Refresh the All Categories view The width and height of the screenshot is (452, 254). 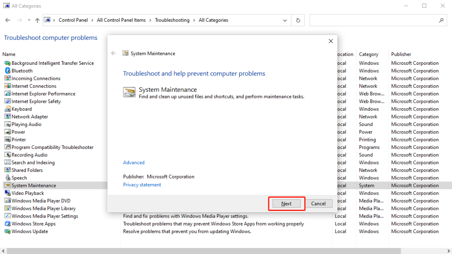[298, 20]
